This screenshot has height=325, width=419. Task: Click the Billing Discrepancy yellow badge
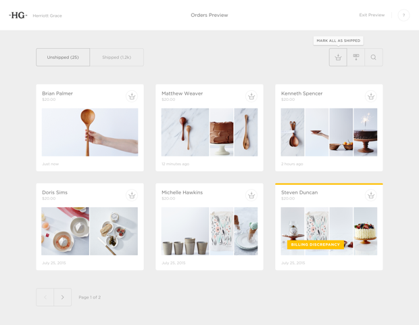(x=316, y=244)
